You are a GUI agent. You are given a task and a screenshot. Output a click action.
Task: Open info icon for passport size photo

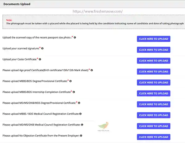[x=75, y=37]
